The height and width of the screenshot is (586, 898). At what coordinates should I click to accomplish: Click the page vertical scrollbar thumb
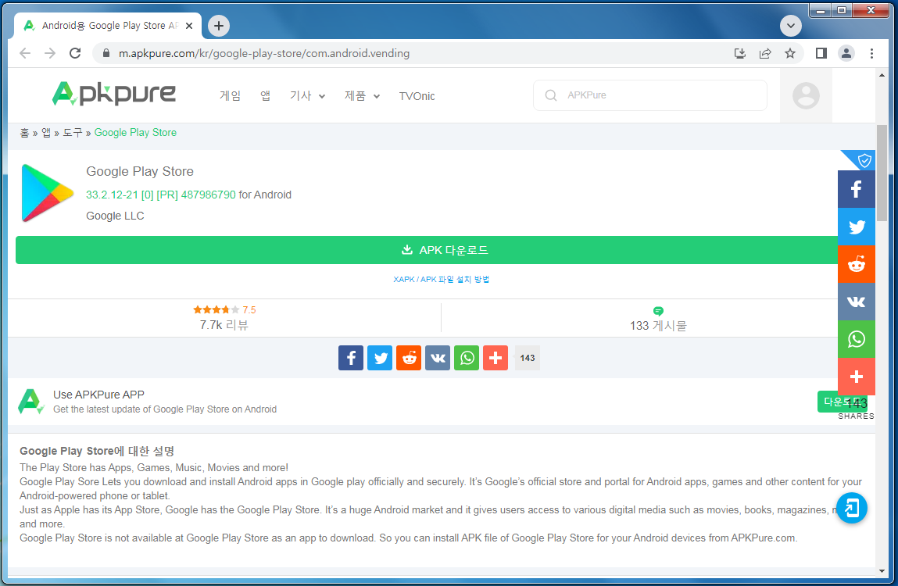point(882,173)
